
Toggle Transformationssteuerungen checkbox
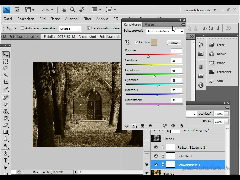(88, 28)
